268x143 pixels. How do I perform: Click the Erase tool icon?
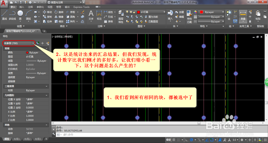point(83,12)
